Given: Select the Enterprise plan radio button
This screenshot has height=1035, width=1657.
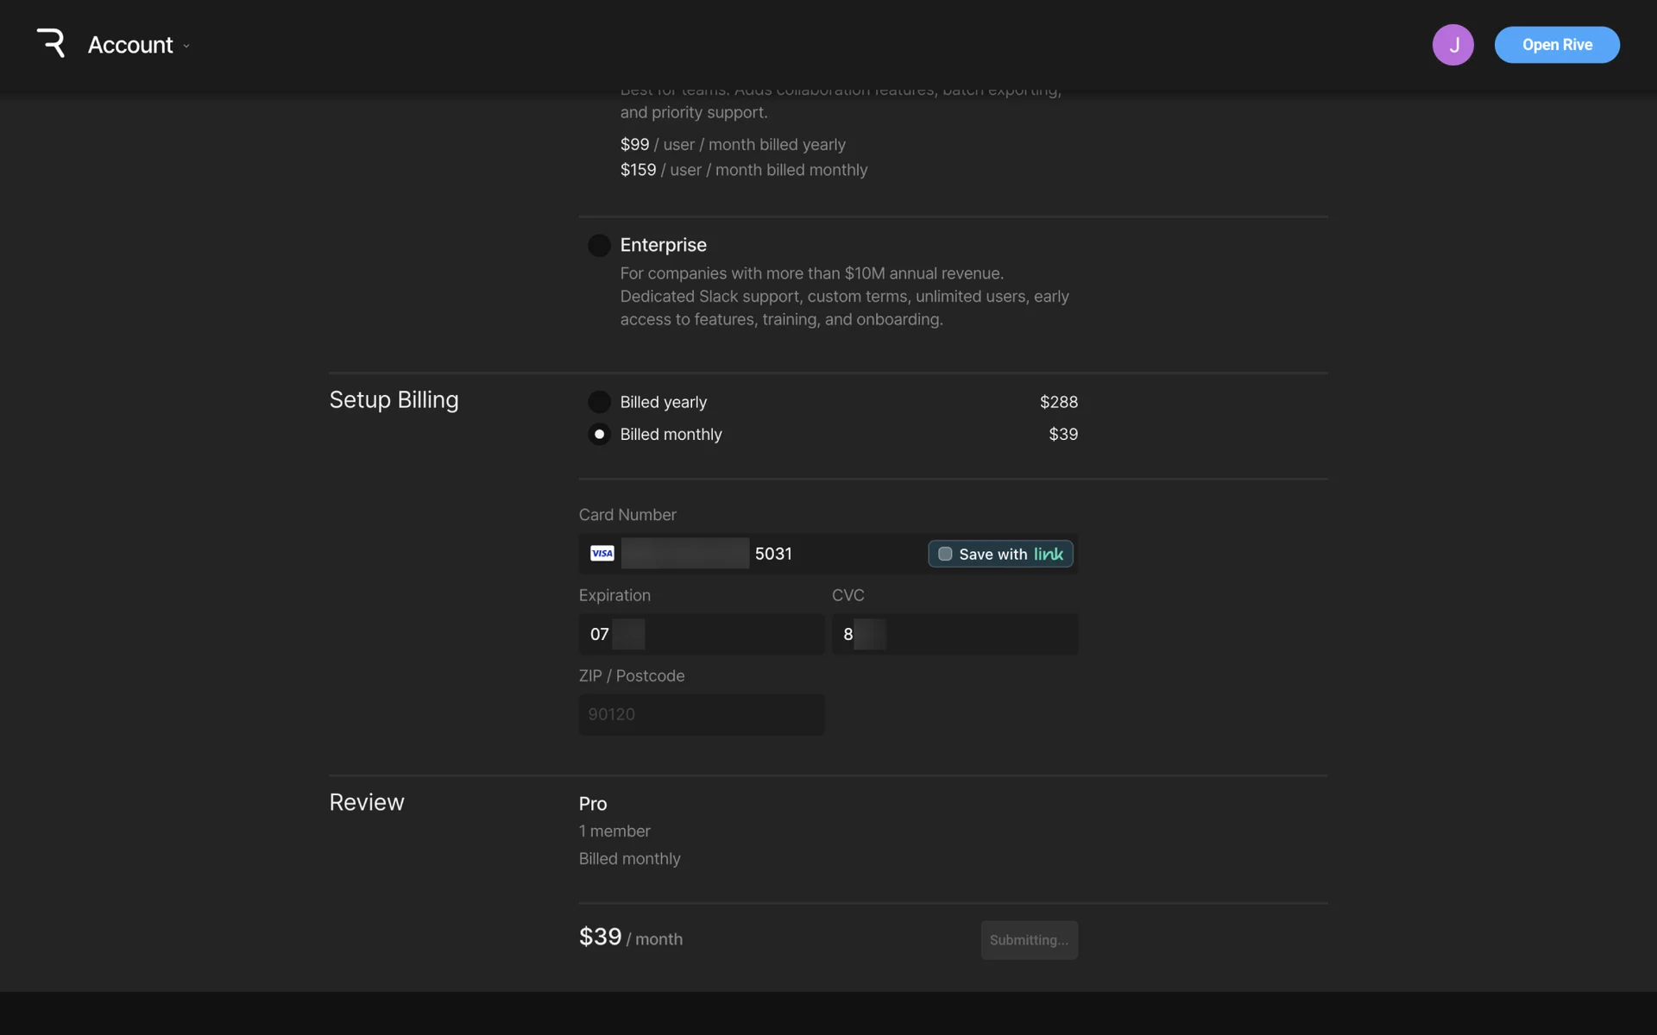Looking at the screenshot, I should tap(599, 246).
